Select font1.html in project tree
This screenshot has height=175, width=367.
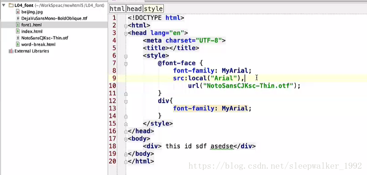[31, 25]
